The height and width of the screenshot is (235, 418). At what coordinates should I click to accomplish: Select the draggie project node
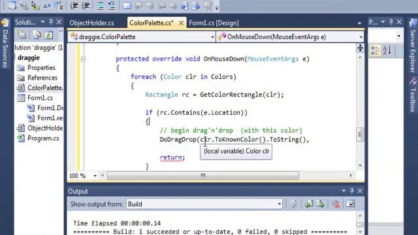tap(29, 57)
